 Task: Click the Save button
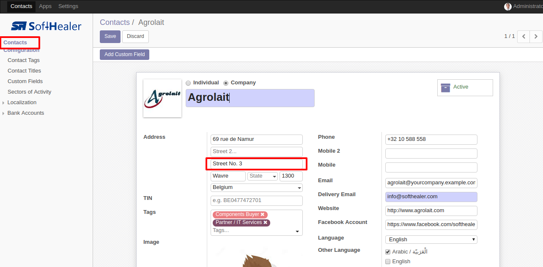coord(110,36)
